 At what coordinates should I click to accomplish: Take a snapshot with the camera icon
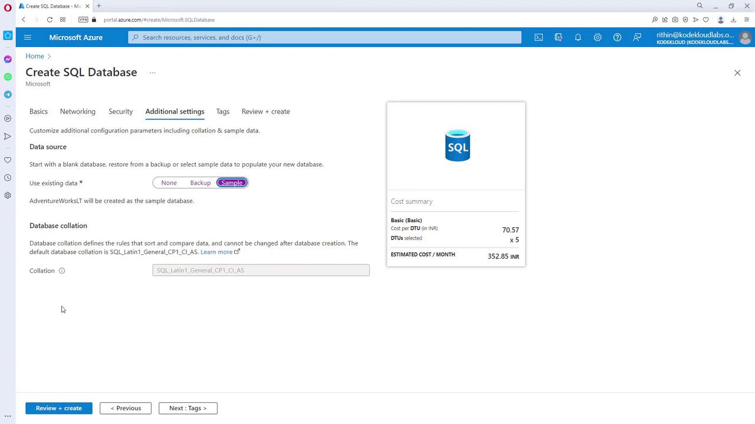click(x=675, y=19)
